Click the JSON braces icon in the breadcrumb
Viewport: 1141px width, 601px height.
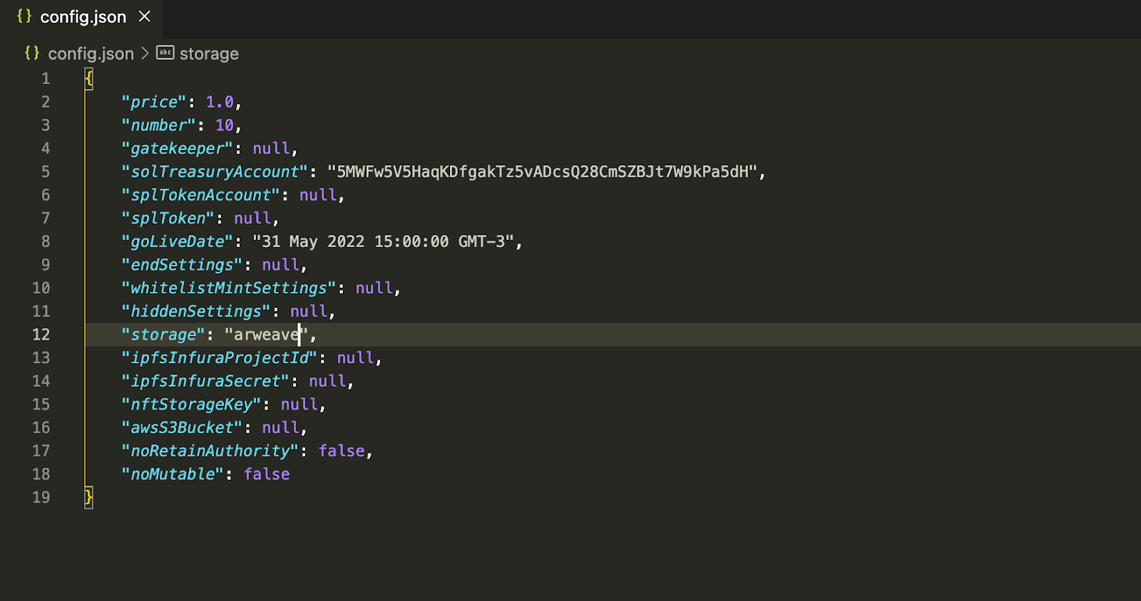32,53
